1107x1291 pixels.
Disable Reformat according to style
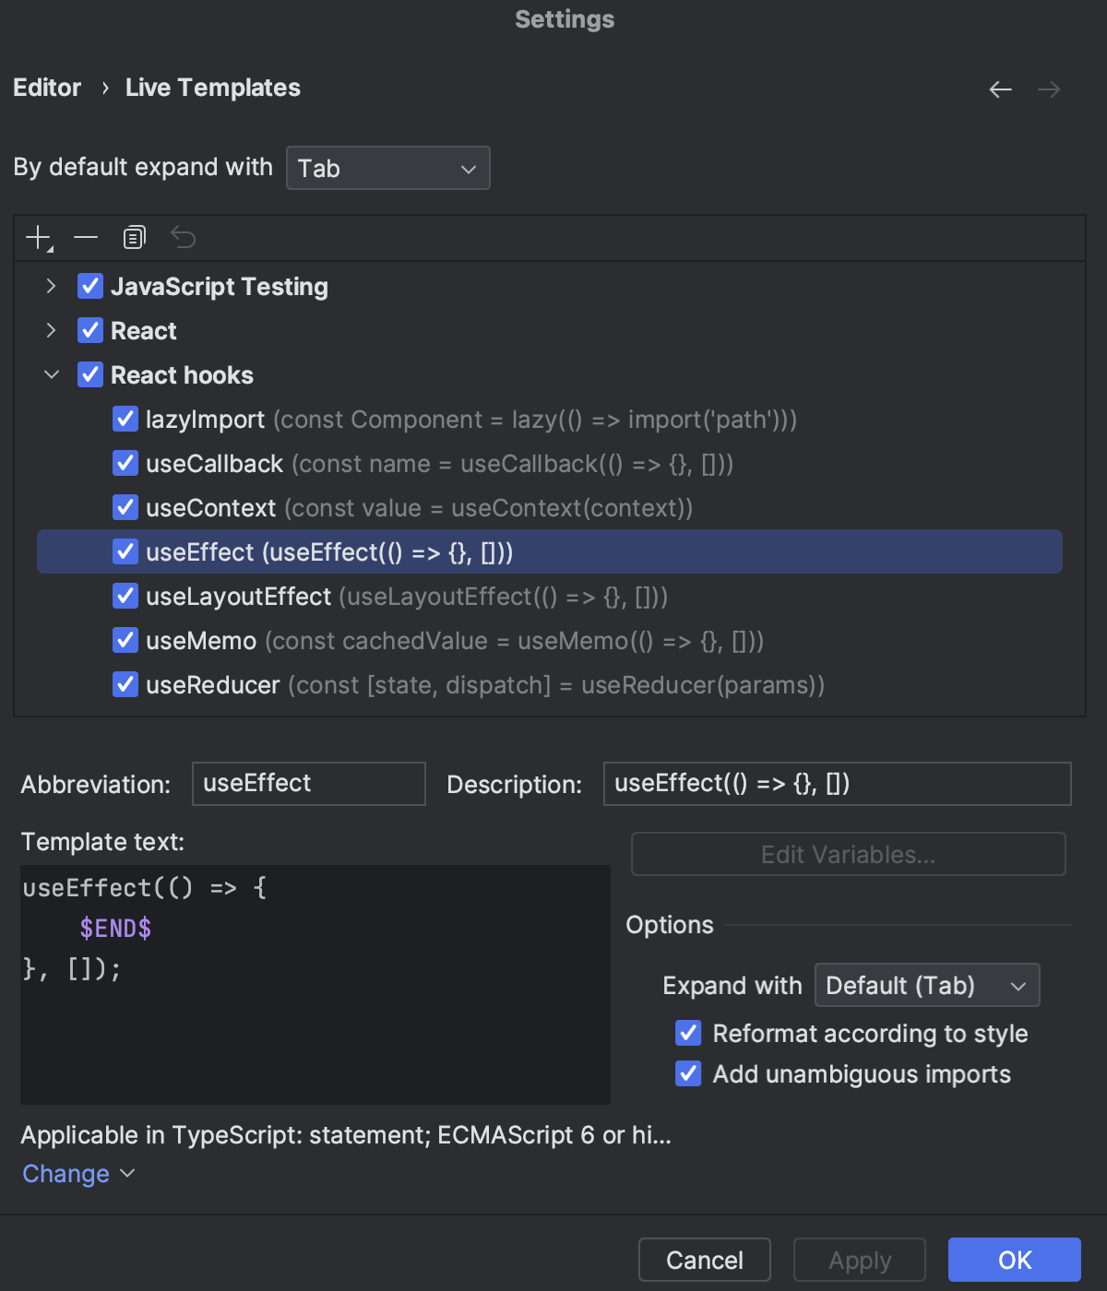pyautogui.click(x=688, y=1033)
